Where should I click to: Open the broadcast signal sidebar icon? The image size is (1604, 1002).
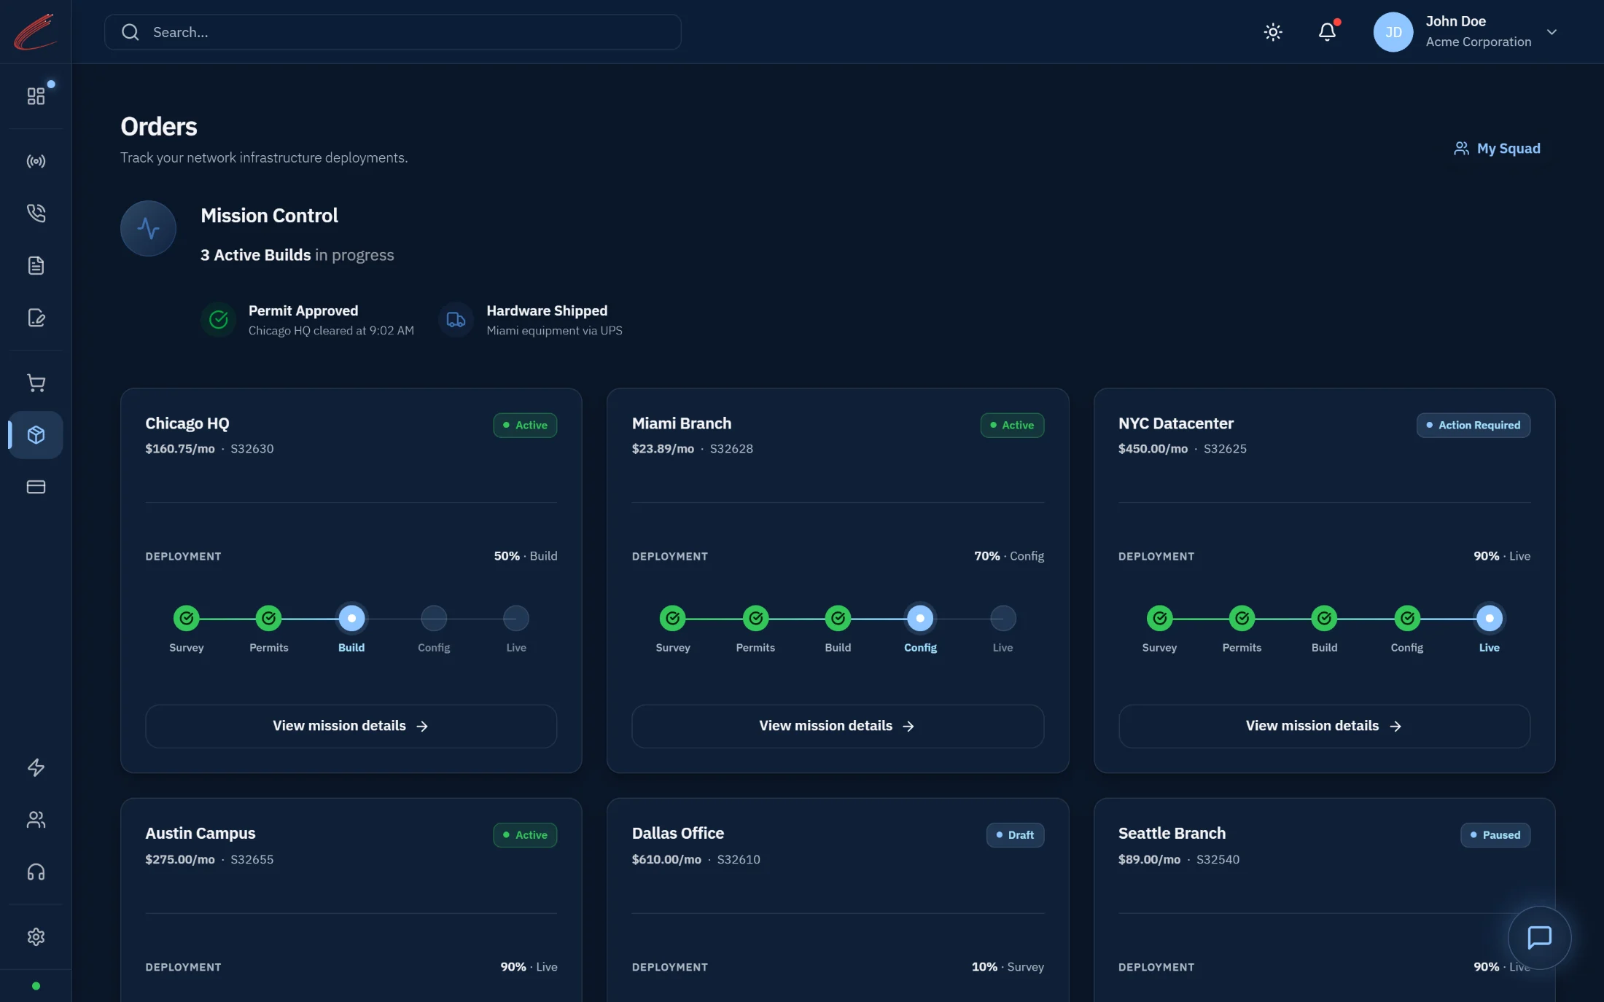[x=36, y=161]
